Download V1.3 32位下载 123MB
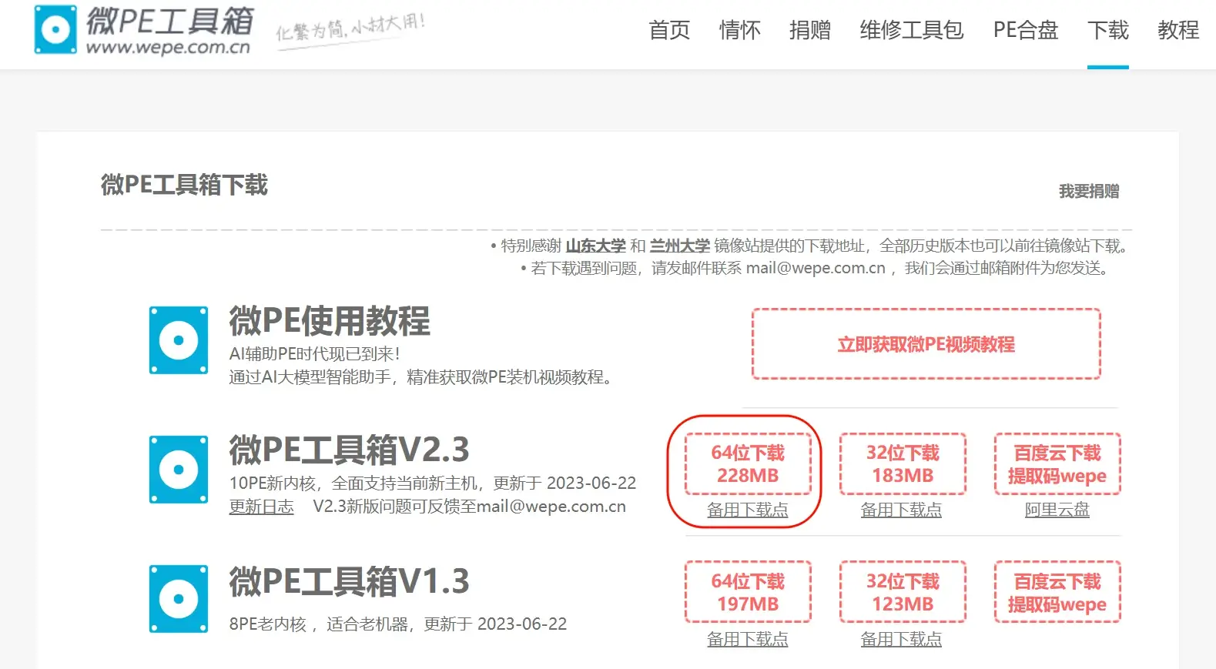Viewport: 1216px width, 669px height. click(x=903, y=592)
